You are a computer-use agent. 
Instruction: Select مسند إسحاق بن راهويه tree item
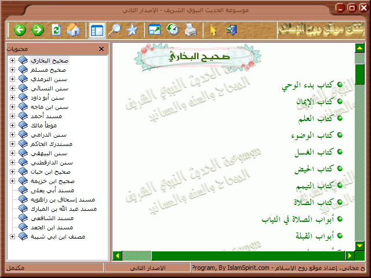click(63, 199)
